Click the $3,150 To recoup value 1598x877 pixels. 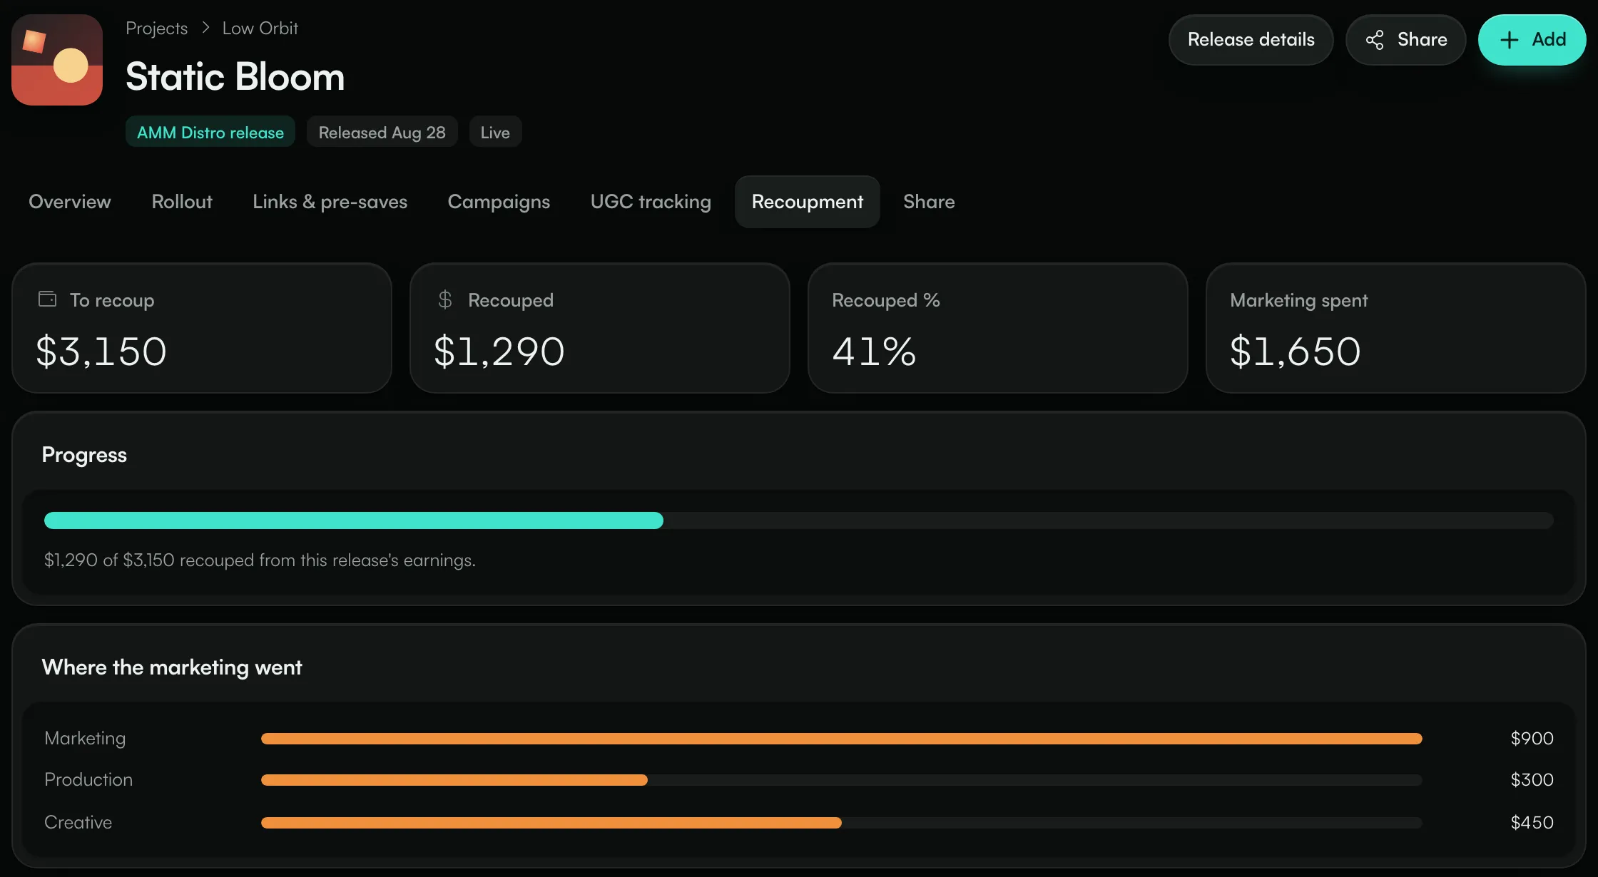[x=101, y=352]
